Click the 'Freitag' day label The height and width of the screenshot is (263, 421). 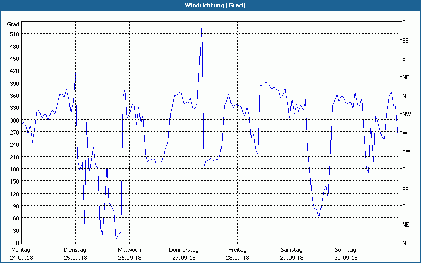point(237,250)
